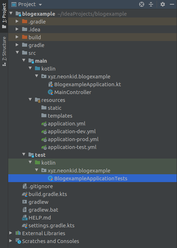Click the blue kotlin source folder icon under main
The image size is (177, 248).
point(37,68)
